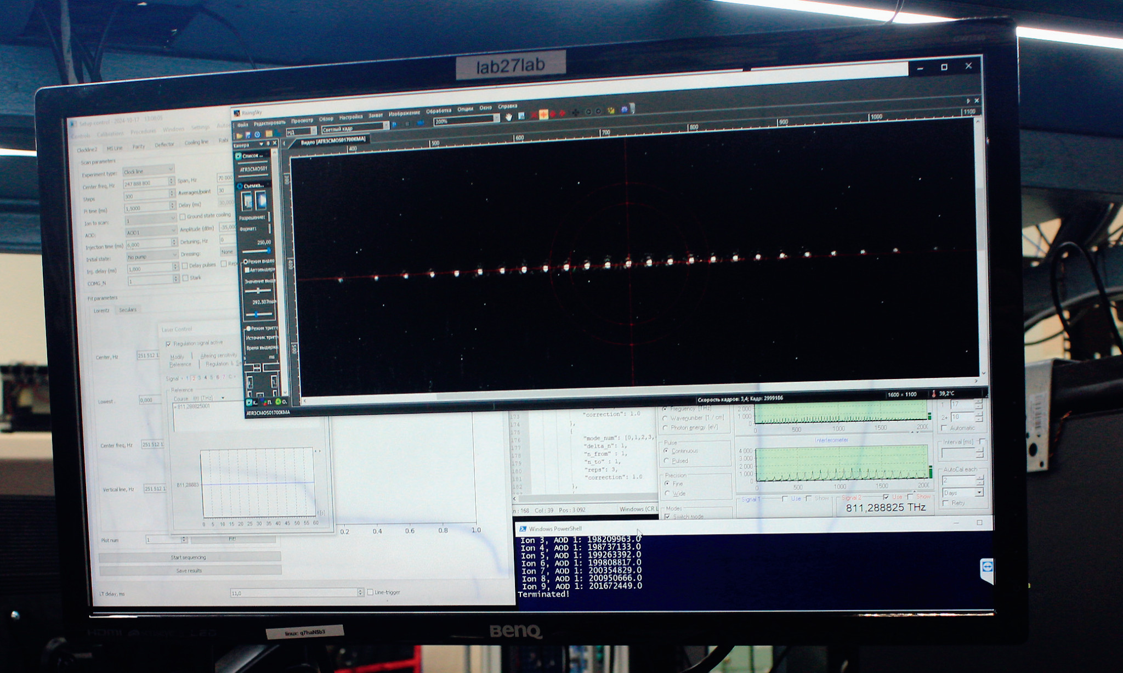Open the Обработка menu in RisingSky

(438, 111)
